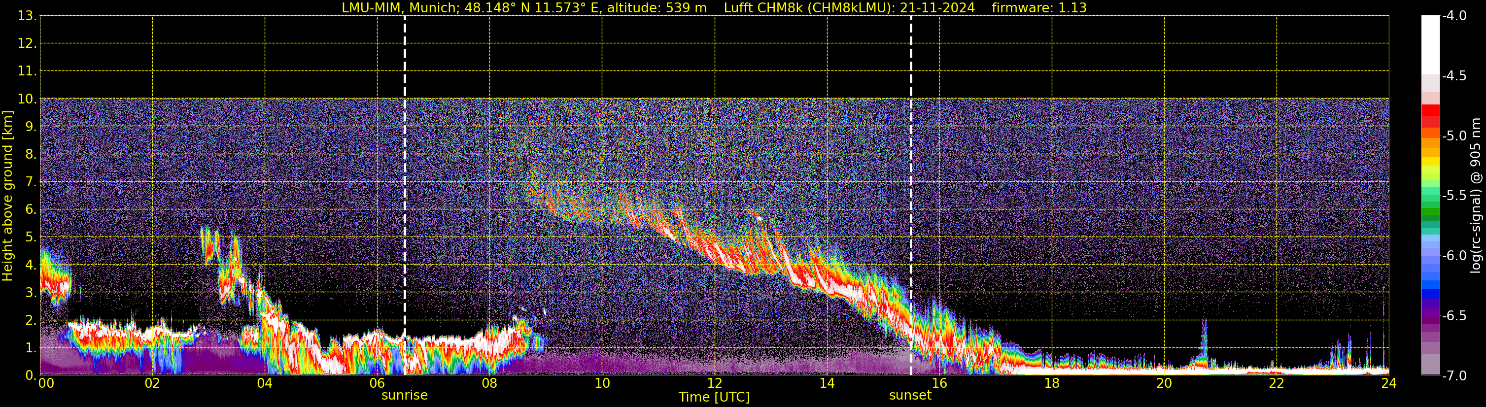
Task: Click the colorbar tick label '-4.0'
Action: coord(1454,16)
